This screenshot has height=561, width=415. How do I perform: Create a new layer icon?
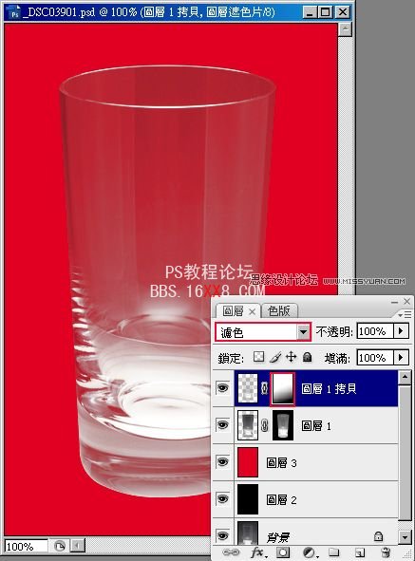(360, 552)
